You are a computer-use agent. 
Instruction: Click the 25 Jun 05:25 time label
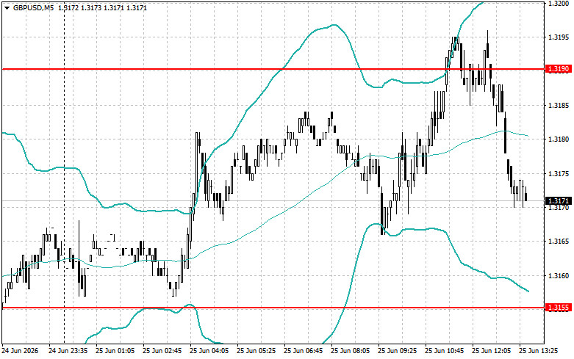pyautogui.click(x=256, y=351)
